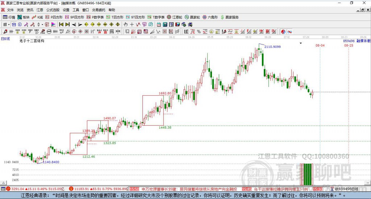Select the three parallel lines tool

pyautogui.click(x=177, y=31)
